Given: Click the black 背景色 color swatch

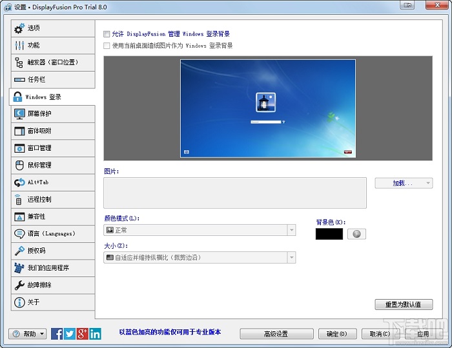Looking at the screenshot, I should pyautogui.click(x=329, y=234).
